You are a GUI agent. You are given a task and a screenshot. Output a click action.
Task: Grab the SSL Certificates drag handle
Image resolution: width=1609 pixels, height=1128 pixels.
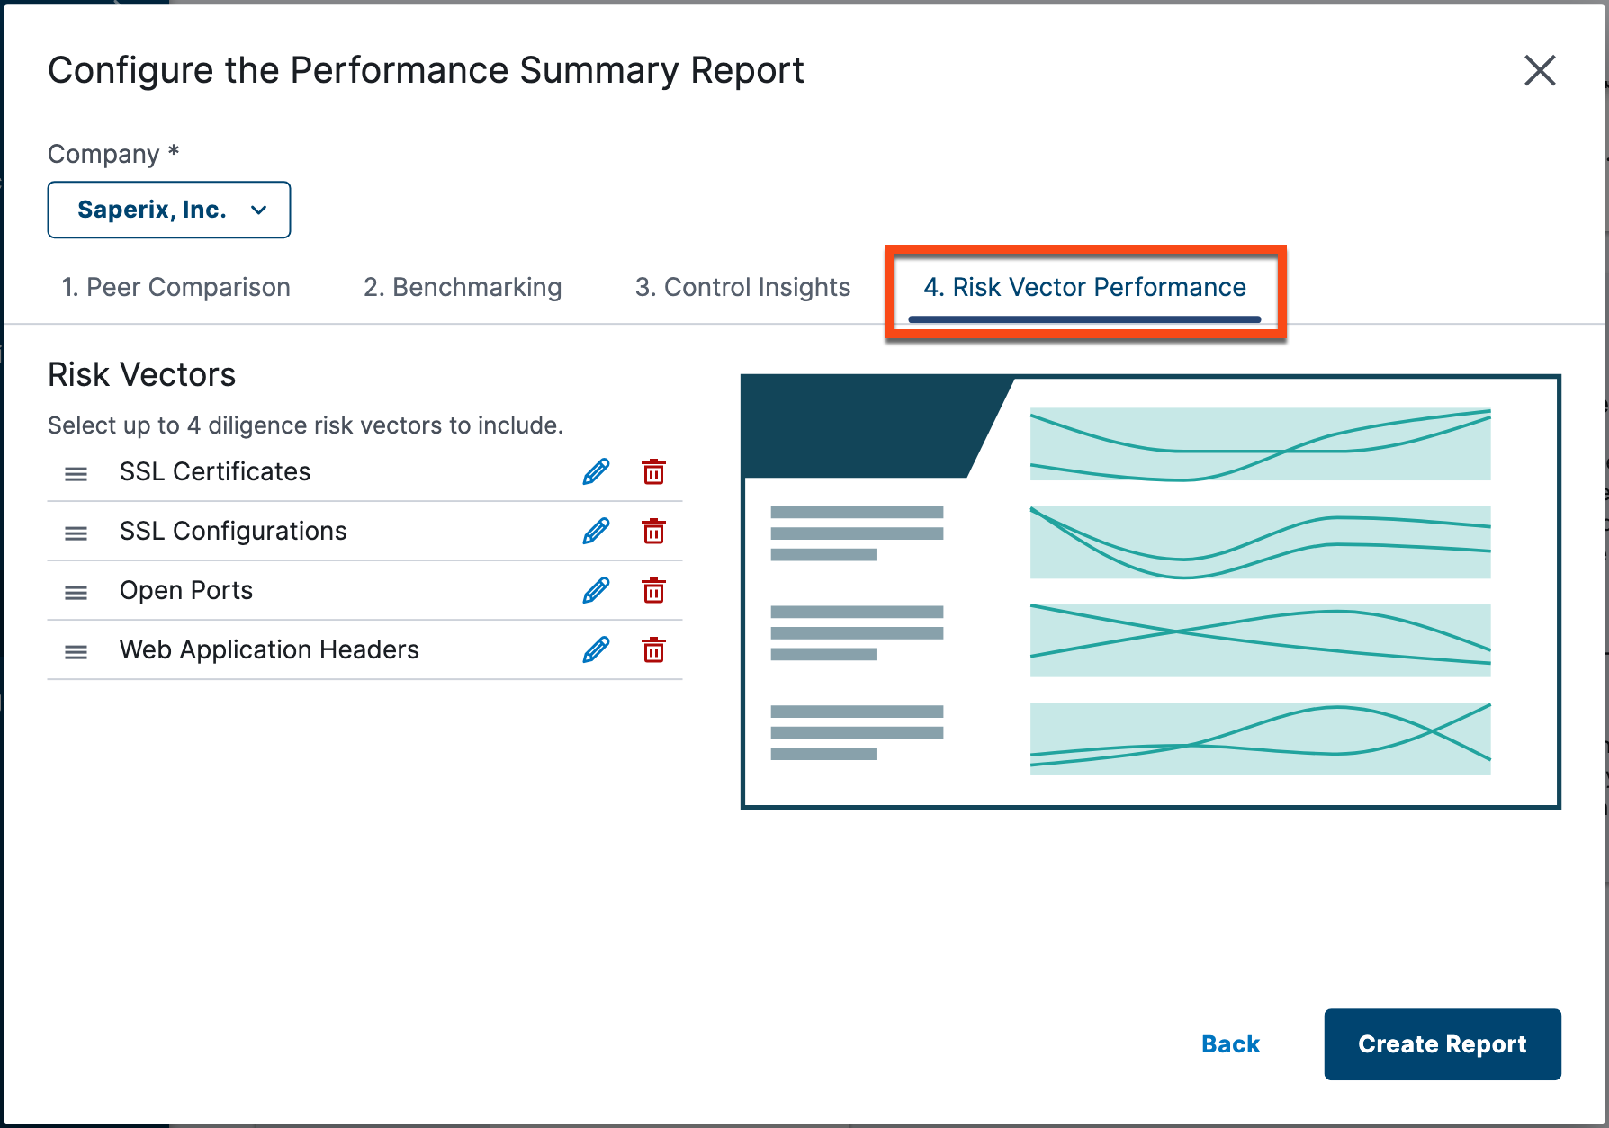point(76,472)
